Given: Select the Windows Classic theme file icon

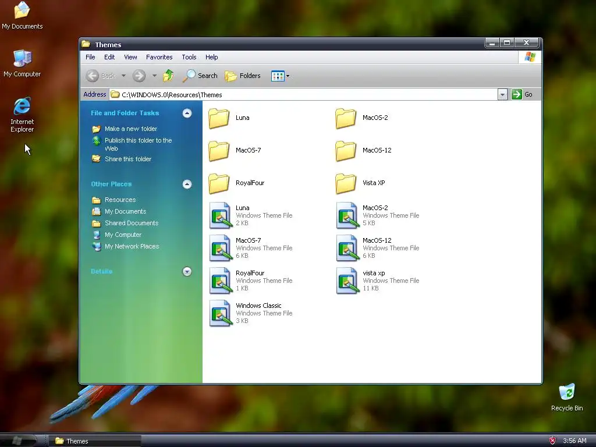Looking at the screenshot, I should click(x=221, y=314).
